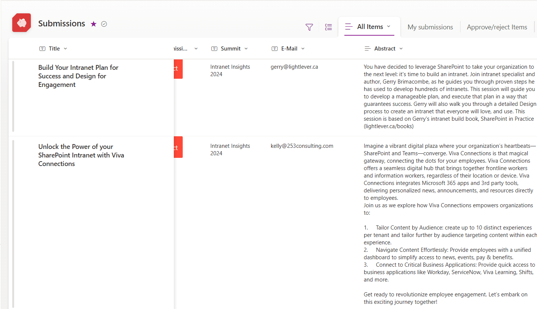537x309 pixels.
Task: Open the Abstract column dropdown chevron
Action: 401,49
